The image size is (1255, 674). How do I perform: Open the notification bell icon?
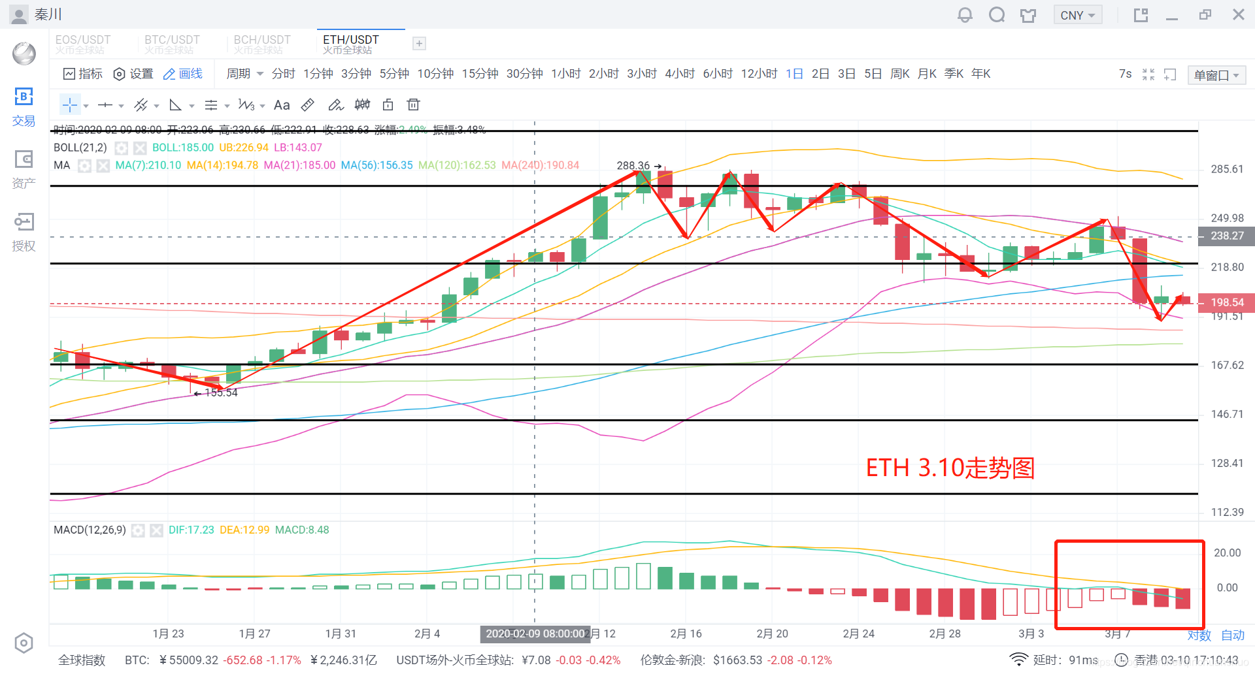pyautogui.click(x=965, y=15)
